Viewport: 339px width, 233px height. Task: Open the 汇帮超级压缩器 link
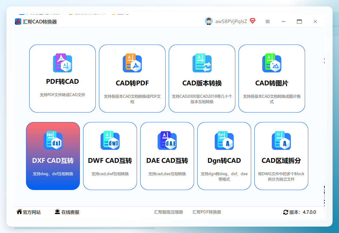168,212
